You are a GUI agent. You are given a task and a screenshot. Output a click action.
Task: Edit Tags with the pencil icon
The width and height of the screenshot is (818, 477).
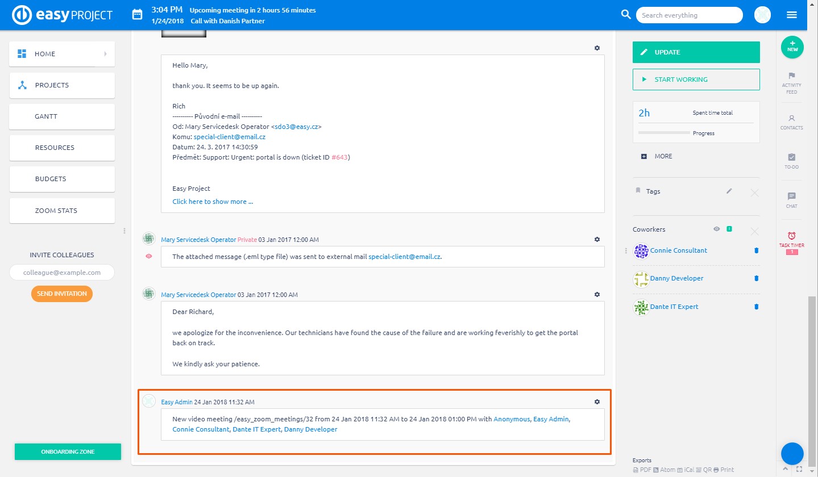click(729, 191)
